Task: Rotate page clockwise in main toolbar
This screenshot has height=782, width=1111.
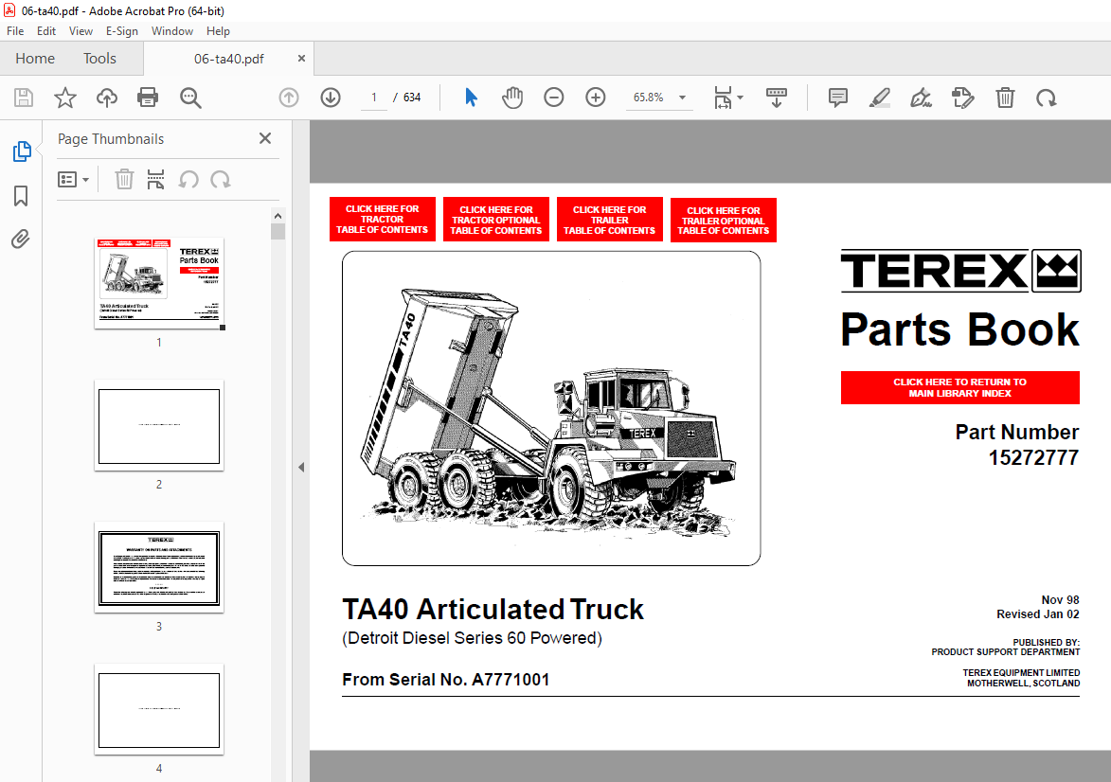Action: point(1047,98)
